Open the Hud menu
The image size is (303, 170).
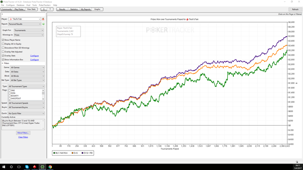coord(28,5)
